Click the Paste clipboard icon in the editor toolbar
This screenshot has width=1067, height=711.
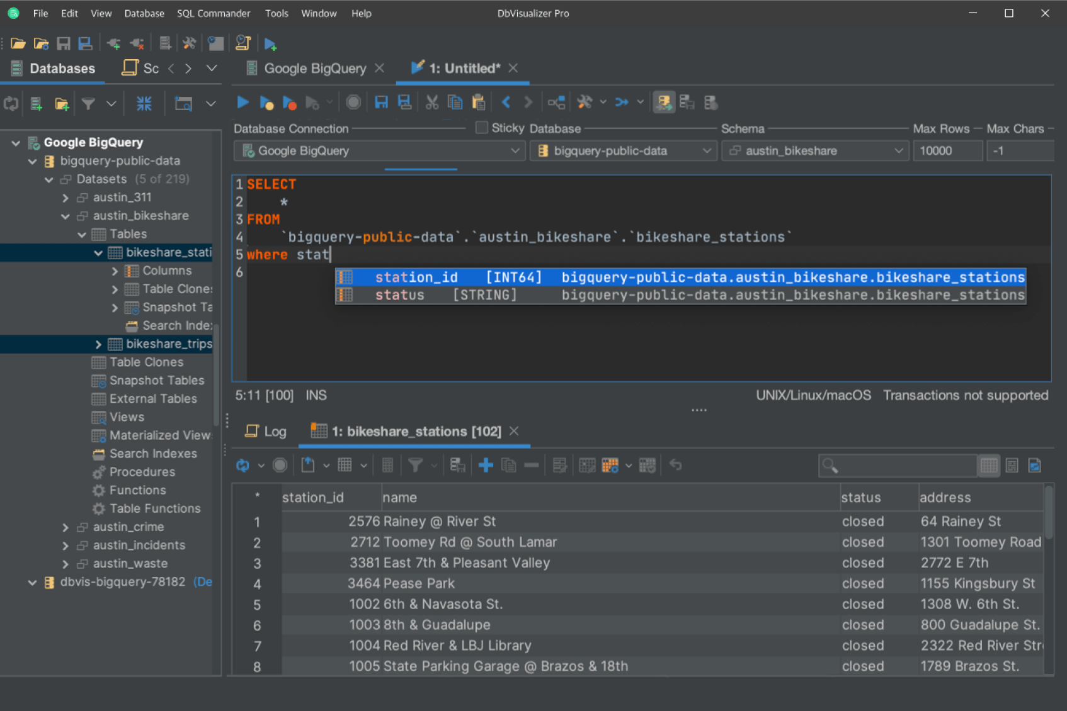(479, 102)
